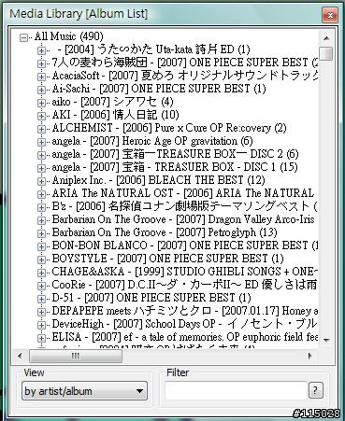Image resolution: width=345 pixels, height=421 pixels.
Task: Expand the AKI 情人日記 node
Action: click(41, 117)
